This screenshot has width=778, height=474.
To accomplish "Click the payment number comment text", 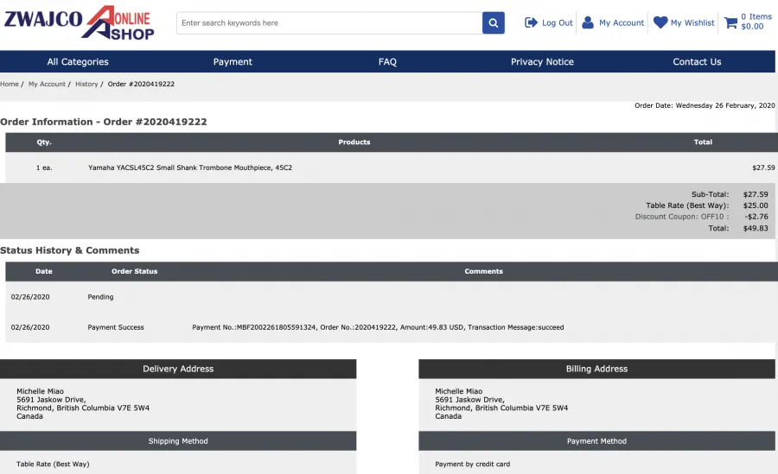I will click(378, 327).
